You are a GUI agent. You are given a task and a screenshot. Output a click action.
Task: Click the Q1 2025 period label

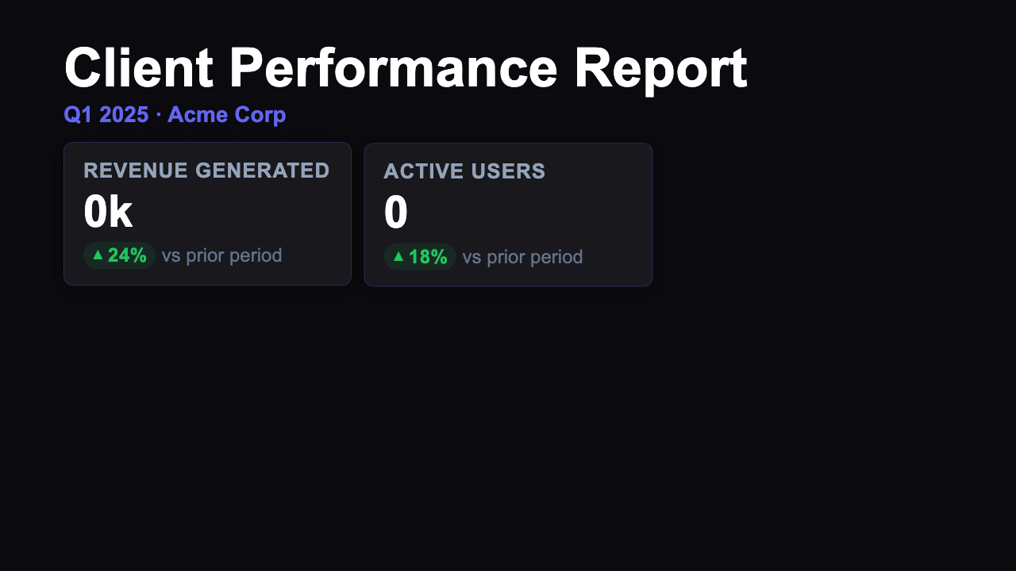click(106, 114)
